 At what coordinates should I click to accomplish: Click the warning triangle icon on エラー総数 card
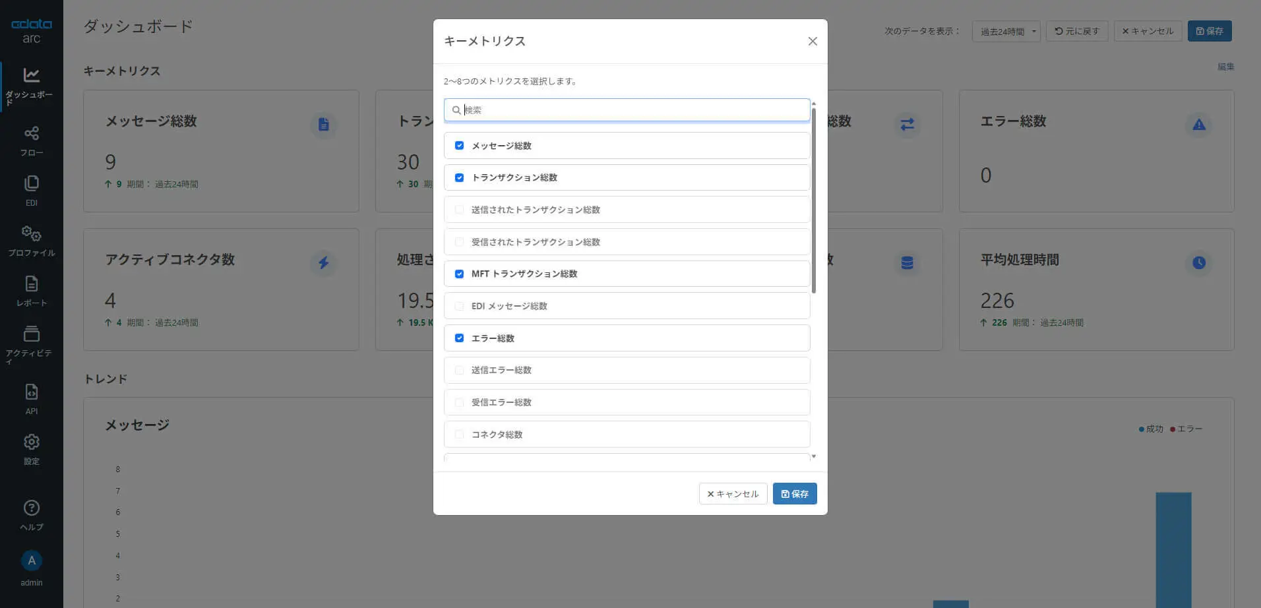pyautogui.click(x=1199, y=125)
